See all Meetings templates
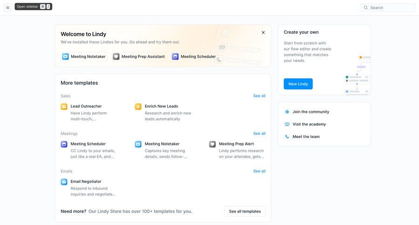This screenshot has width=419, height=225. pos(259,133)
